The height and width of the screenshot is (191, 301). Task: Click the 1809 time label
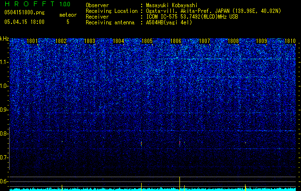[262, 41]
